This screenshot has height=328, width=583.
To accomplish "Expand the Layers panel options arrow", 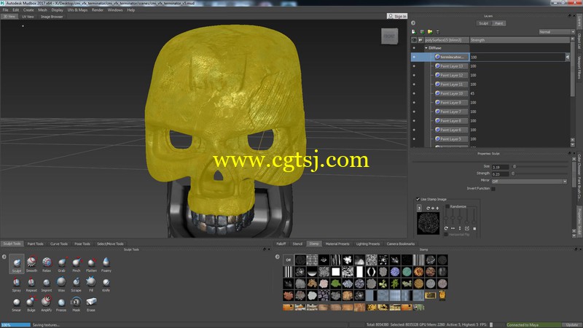I will point(413,23).
